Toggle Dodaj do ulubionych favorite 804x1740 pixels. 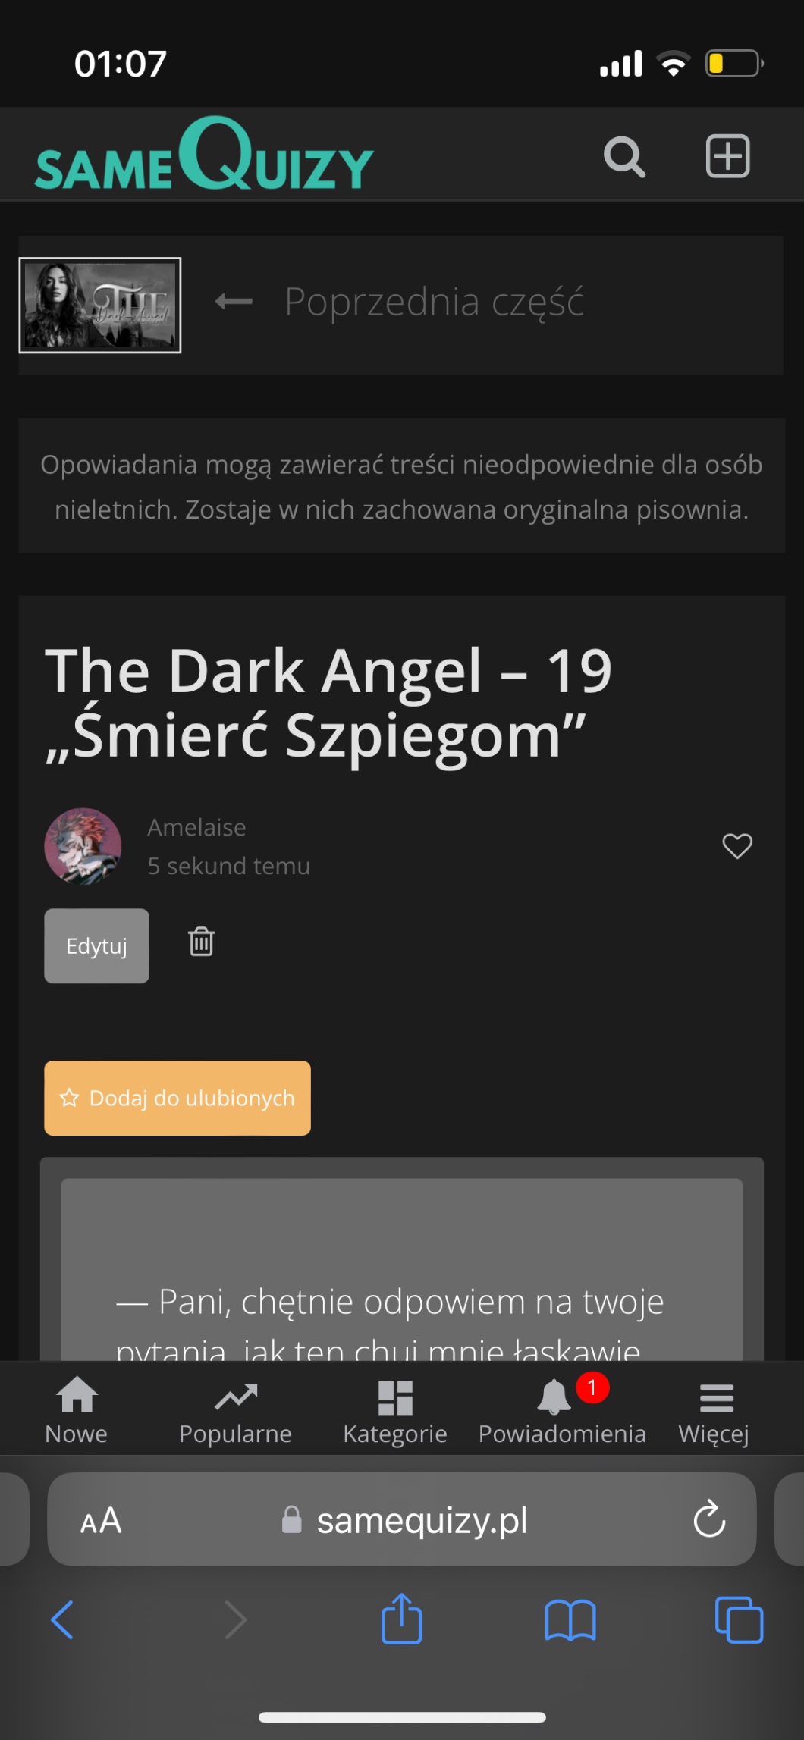click(177, 1098)
